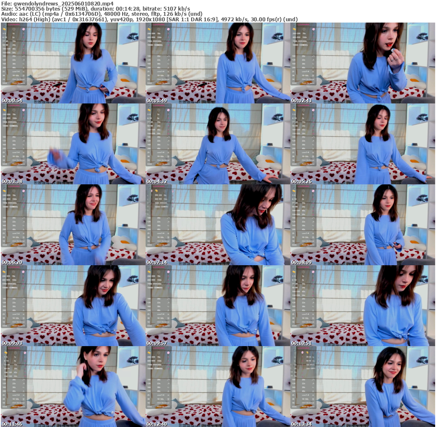The width and height of the screenshot is (436, 427).
Task: Open the frame thumbnail at 00:11:46
Action: 73,387
